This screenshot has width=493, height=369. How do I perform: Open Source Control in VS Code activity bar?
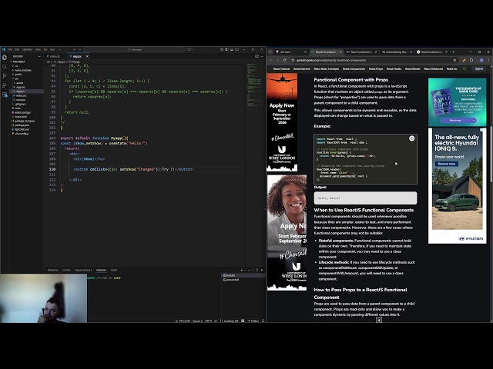tap(5, 76)
